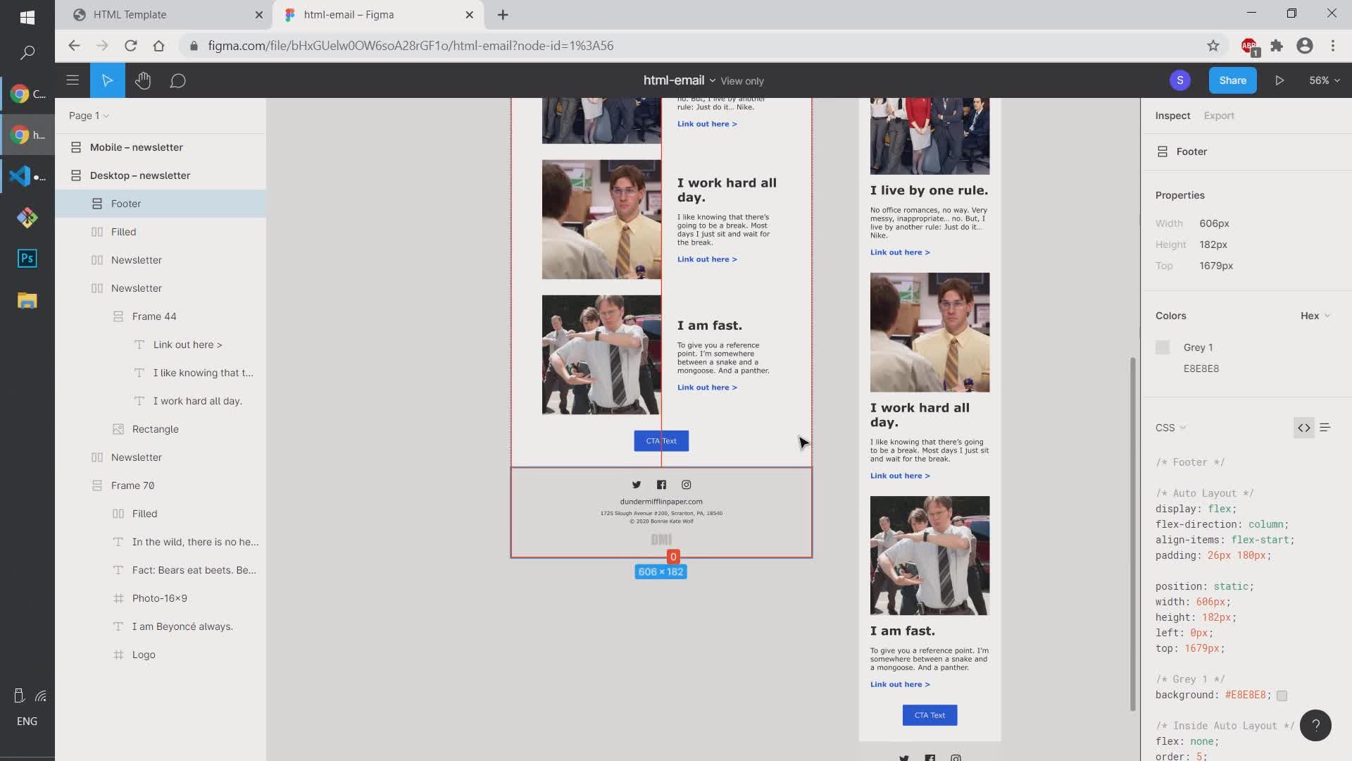
Task: Open the Chrome profile icon
Action: (x=1305, y=46)
